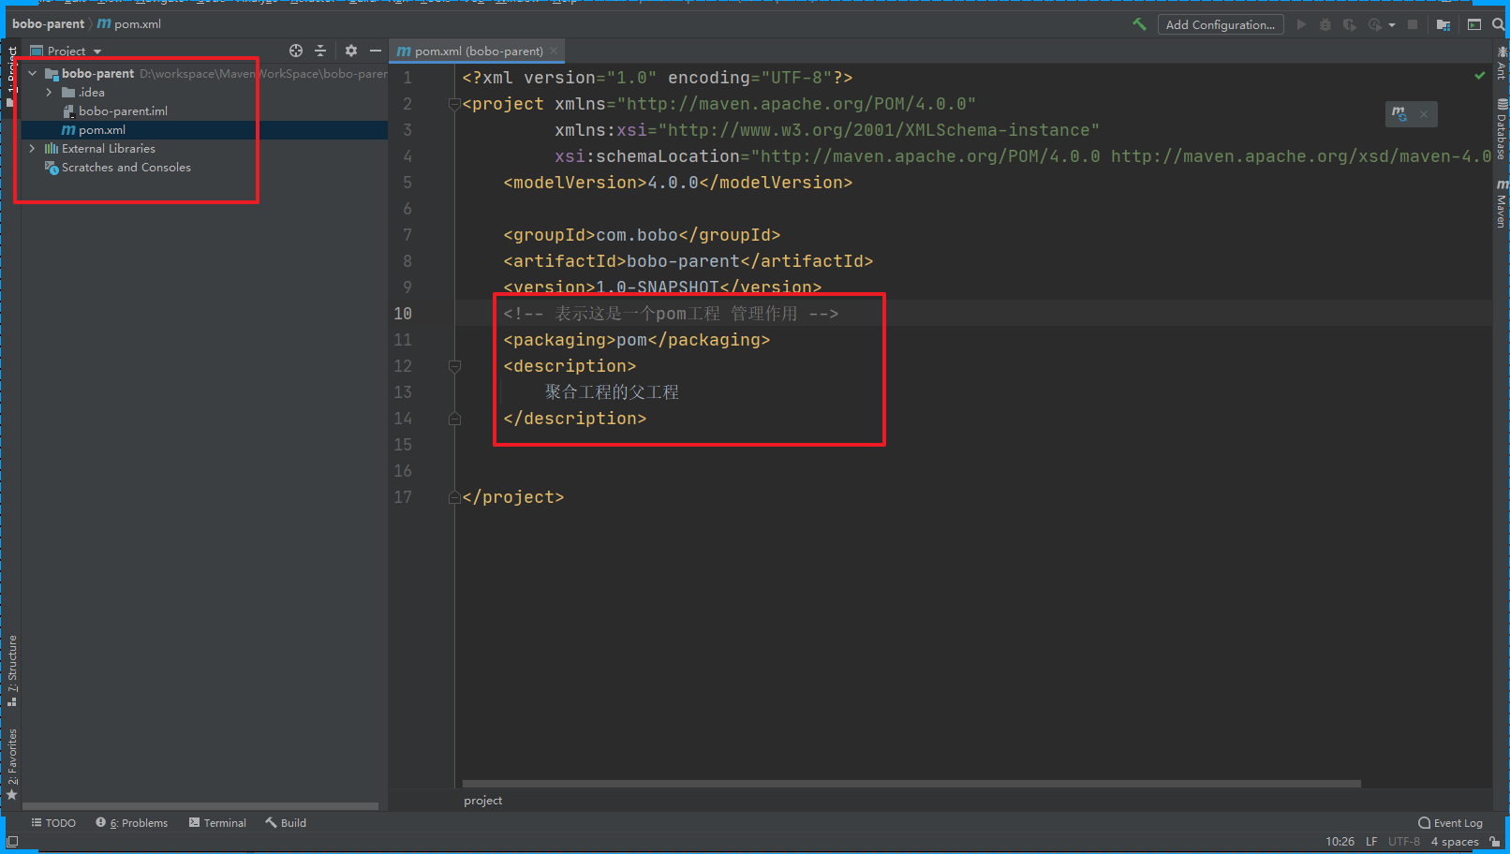Click Load Maven Changes icon

point(1399,113)
